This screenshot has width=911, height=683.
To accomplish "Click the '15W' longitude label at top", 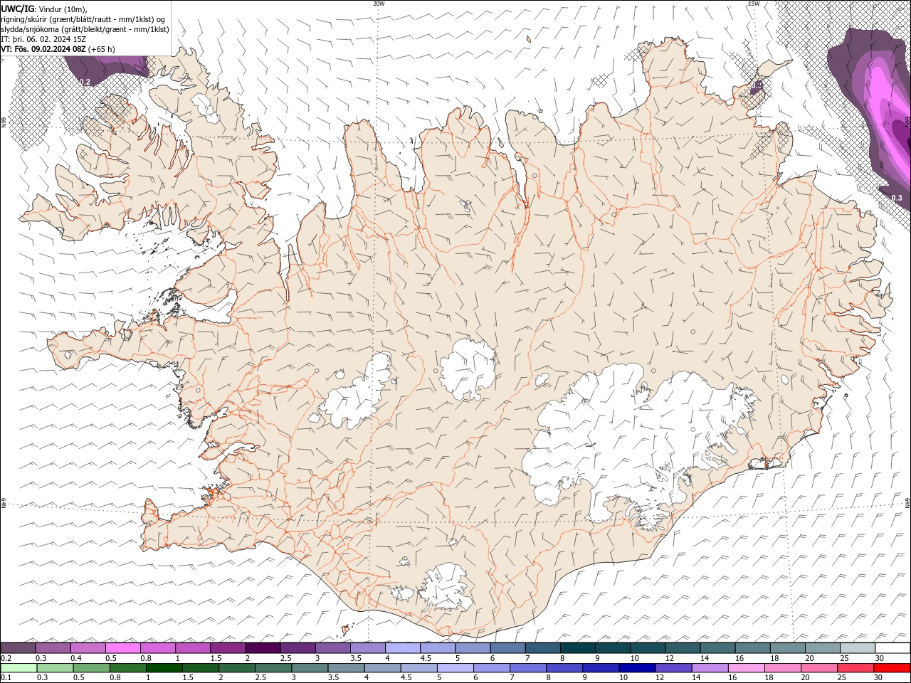I will [753, 4].
